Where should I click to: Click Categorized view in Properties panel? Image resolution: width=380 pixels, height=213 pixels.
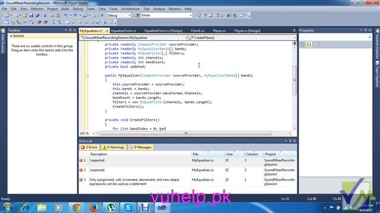pyautogui.click(x=303, y=44)
